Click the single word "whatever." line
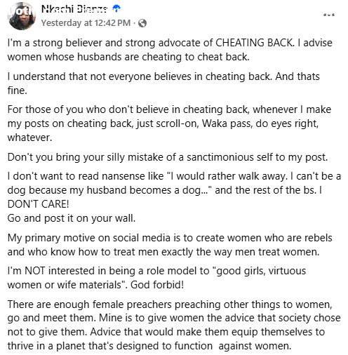 tap(29, 138)
